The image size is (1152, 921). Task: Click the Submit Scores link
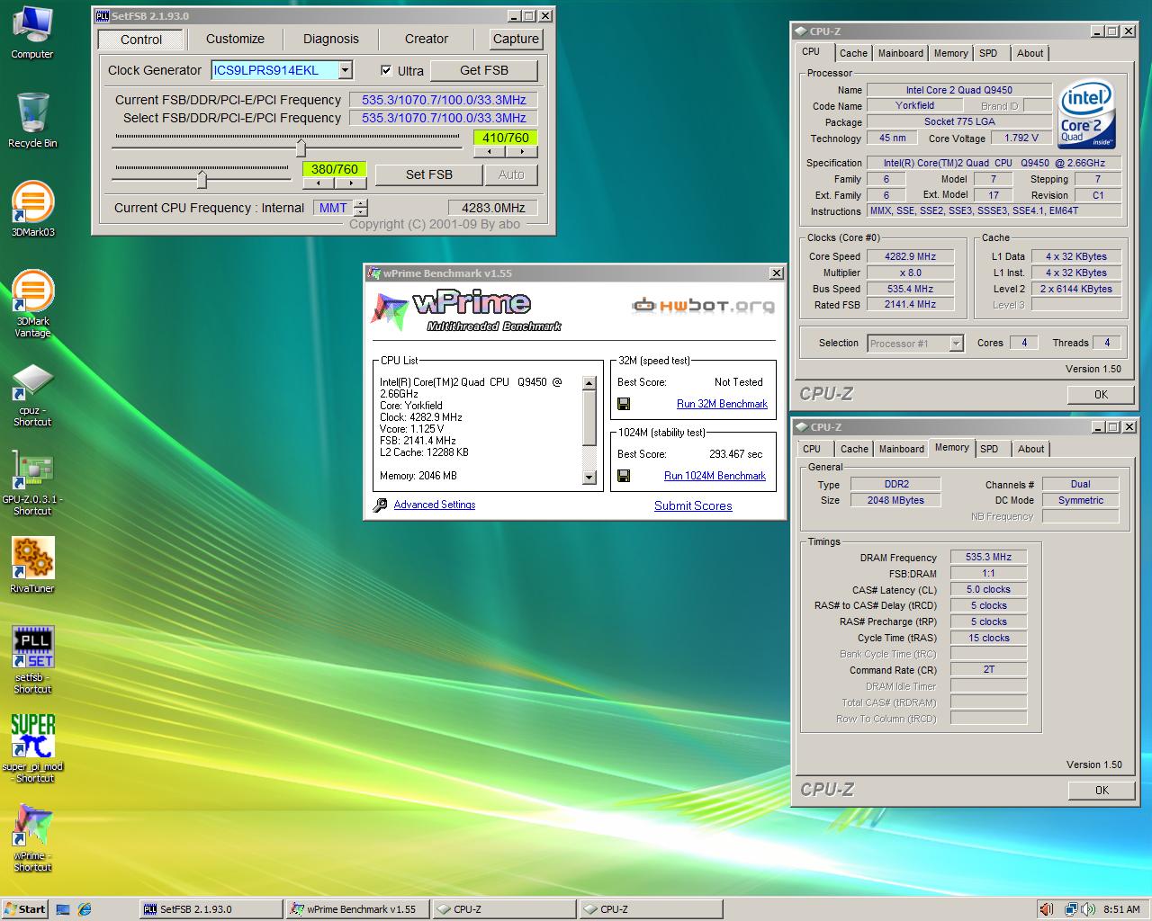pos(693,505)
